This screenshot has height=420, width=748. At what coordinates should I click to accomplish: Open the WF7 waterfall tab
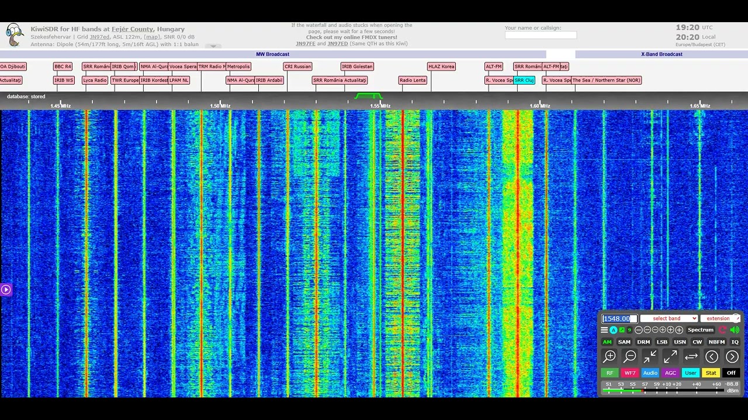pyautogui.click(x=630, y=373)
